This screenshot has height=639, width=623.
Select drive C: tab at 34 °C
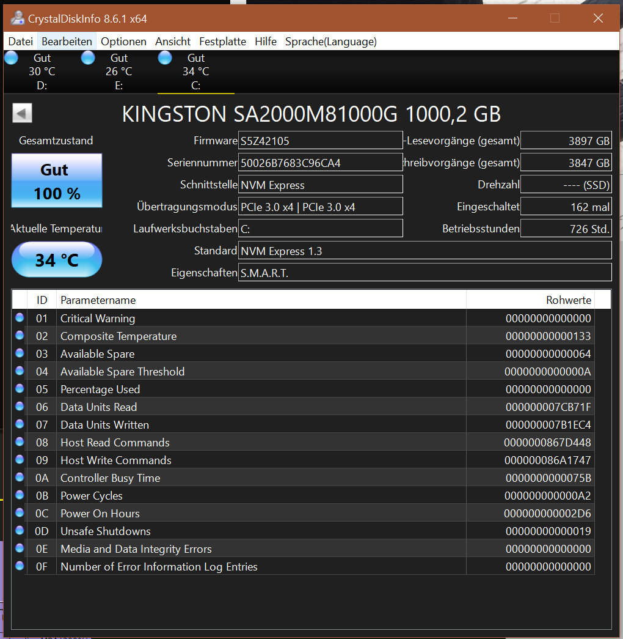pos(195,72)
